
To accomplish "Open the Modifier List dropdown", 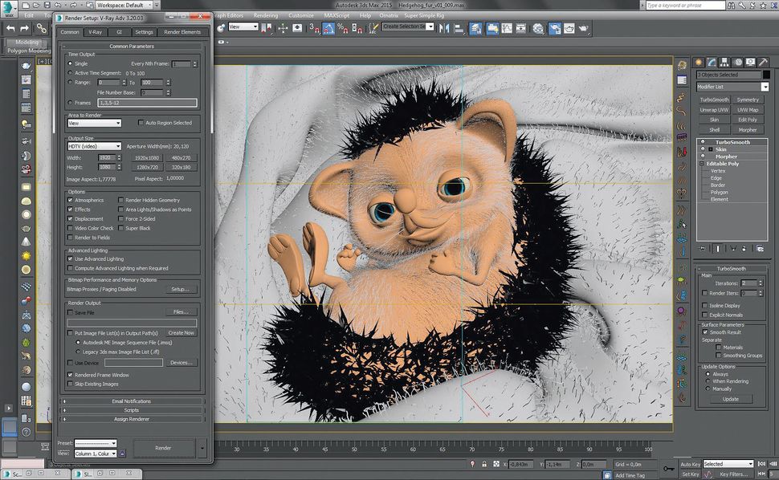I will [764, 86].
